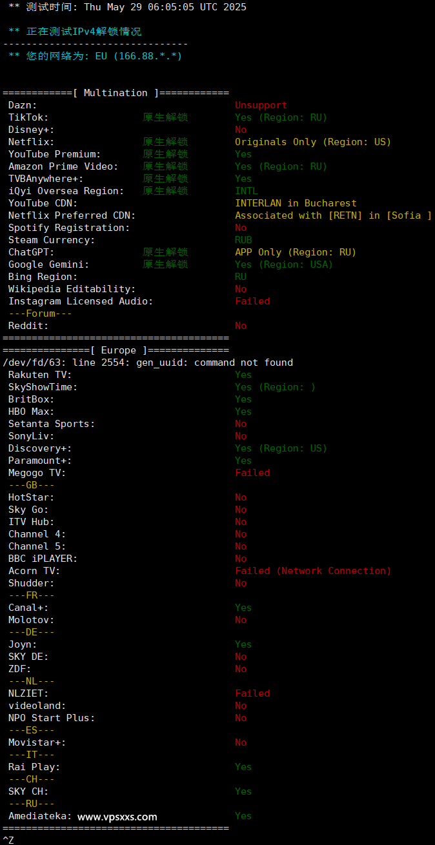Screen dimensions: 435x845
Task: Select the GB region divider
Action: [32, 485]
